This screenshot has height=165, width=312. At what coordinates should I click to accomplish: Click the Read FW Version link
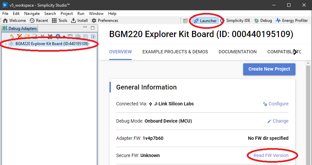[x=271, y=155]
